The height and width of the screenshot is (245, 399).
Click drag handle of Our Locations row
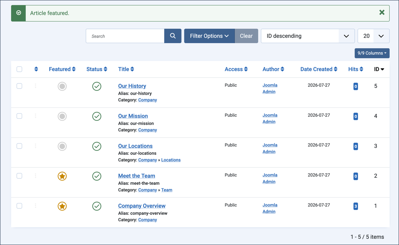(x=35, y=146)
